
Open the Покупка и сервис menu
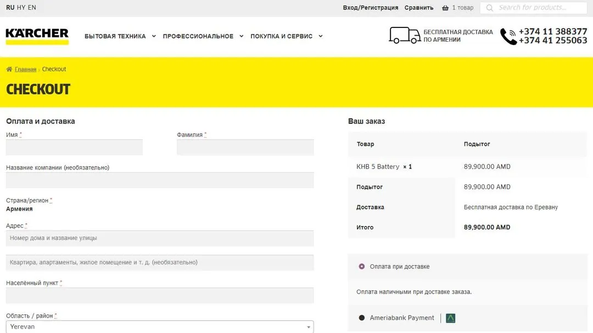point(281,36)
